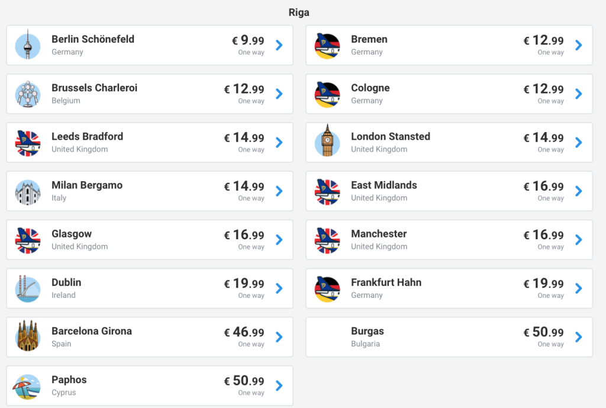Screen dimensions: 606x408
Task: Open arrow next to Burgas fare
Action: click(579, 337)
